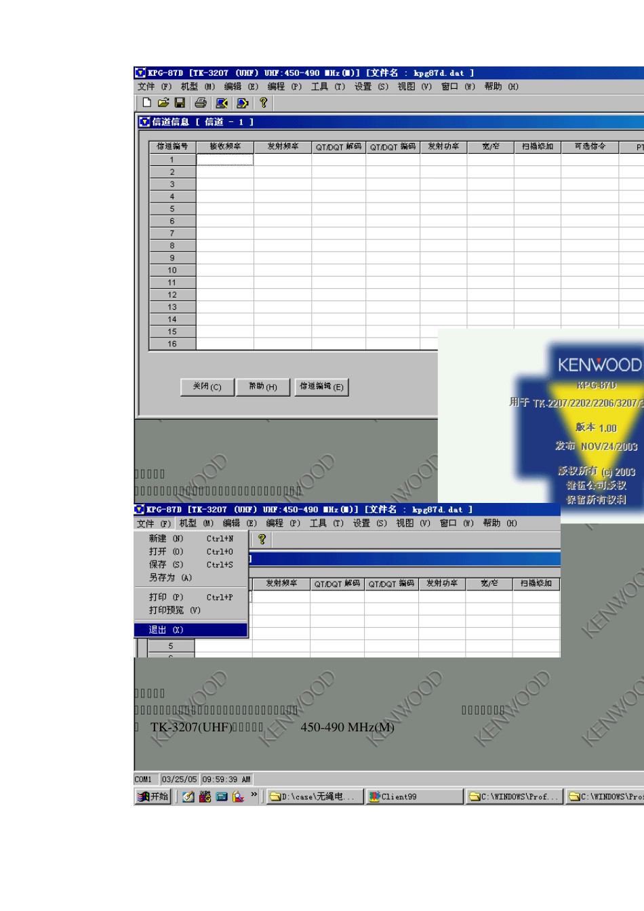
Task: Click 接收频率 column header
Action: pos(225,146)
